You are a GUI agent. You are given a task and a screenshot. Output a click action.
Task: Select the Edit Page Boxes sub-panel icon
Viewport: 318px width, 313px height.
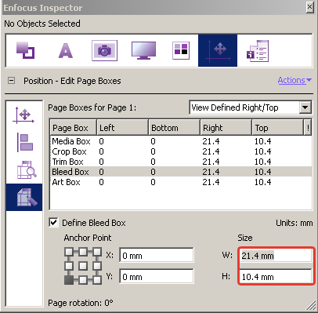pos(24,198)
